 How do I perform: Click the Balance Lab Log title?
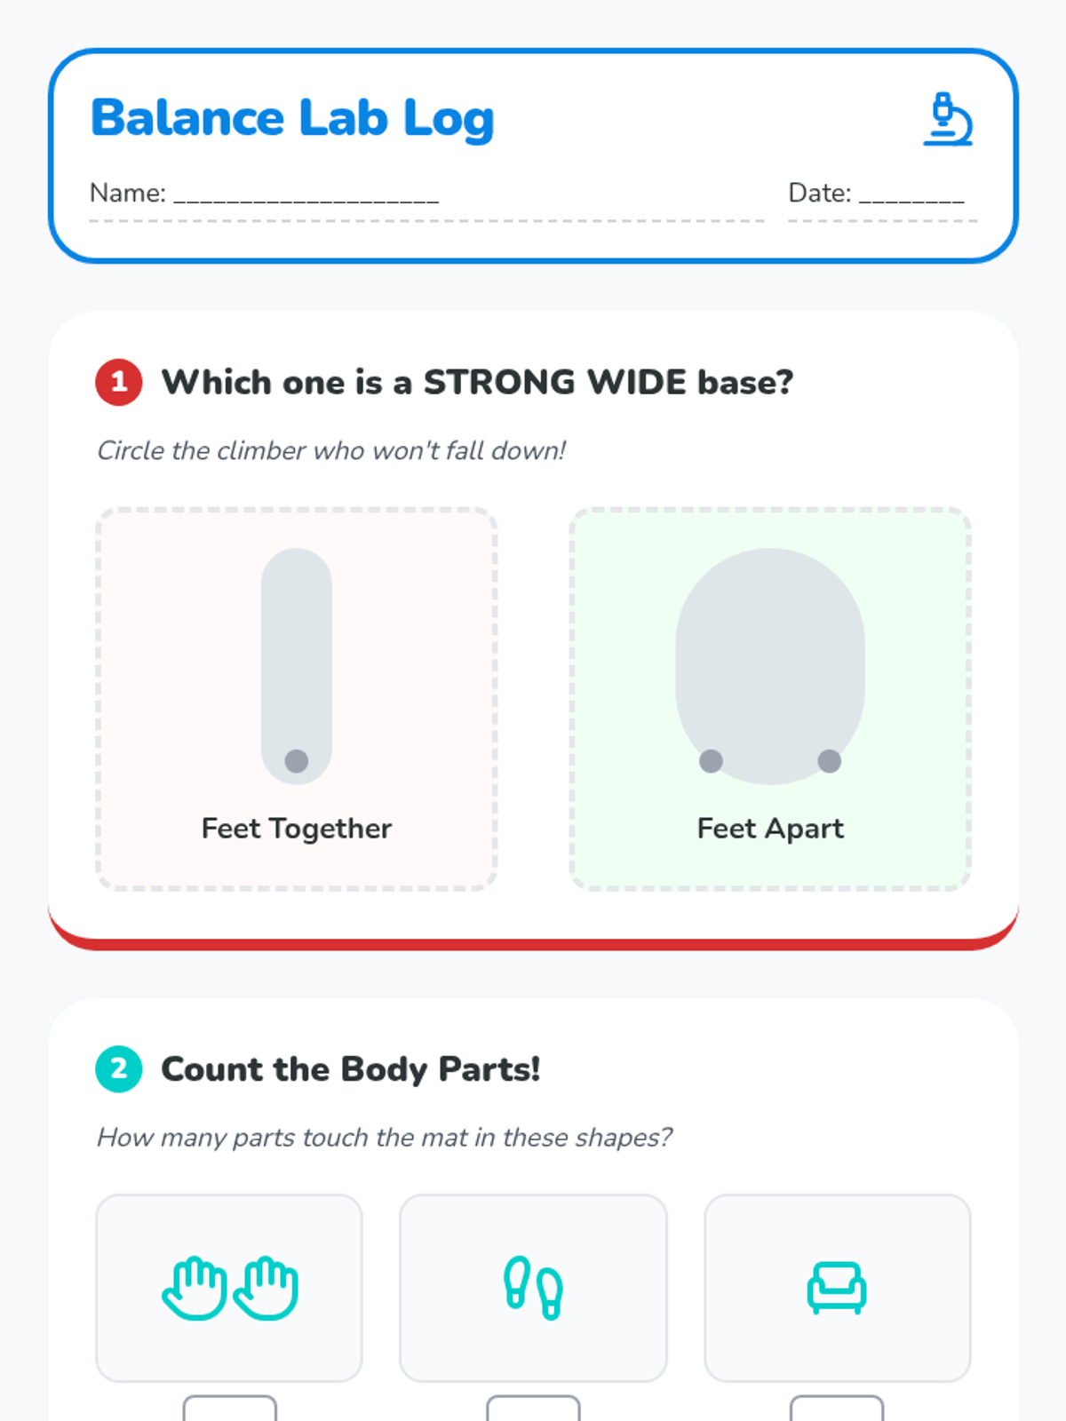pos(292,119)
